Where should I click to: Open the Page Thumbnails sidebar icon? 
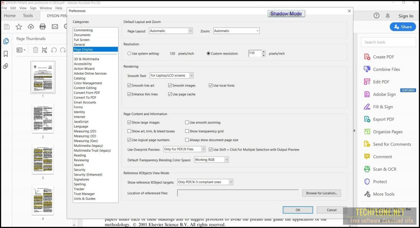[x=6, y=41]
